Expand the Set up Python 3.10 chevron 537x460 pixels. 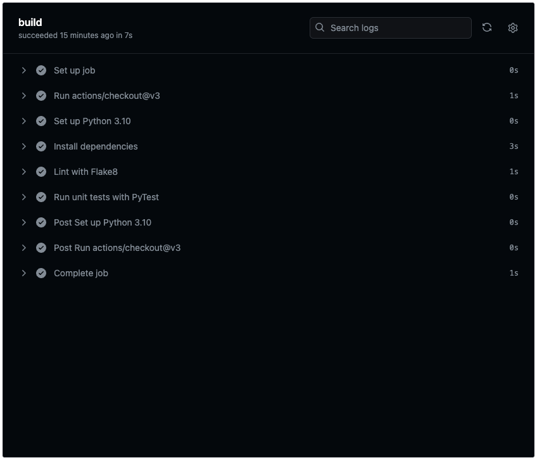tap(23, 121)
